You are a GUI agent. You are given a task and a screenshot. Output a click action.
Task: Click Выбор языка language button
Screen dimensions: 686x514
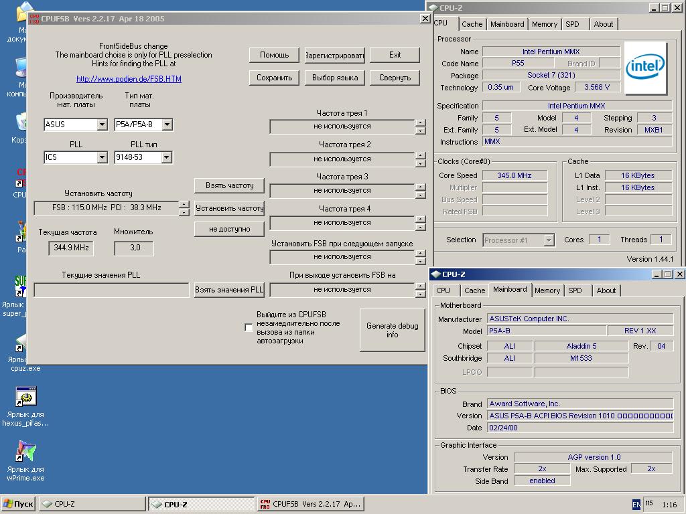tap(335, 78)
